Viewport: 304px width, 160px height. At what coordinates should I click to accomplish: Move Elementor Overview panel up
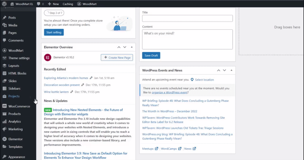click(119, 47)
